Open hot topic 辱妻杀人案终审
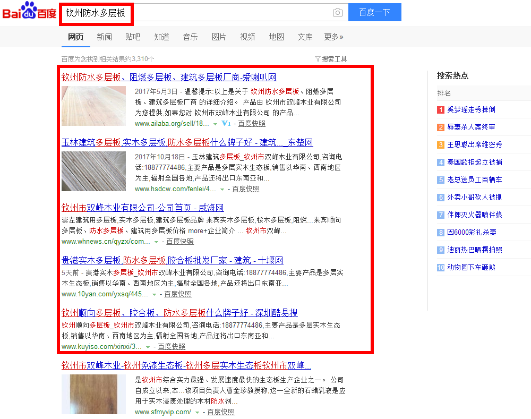The width and height of the screenshot is (531, 419). click(471, 127)
